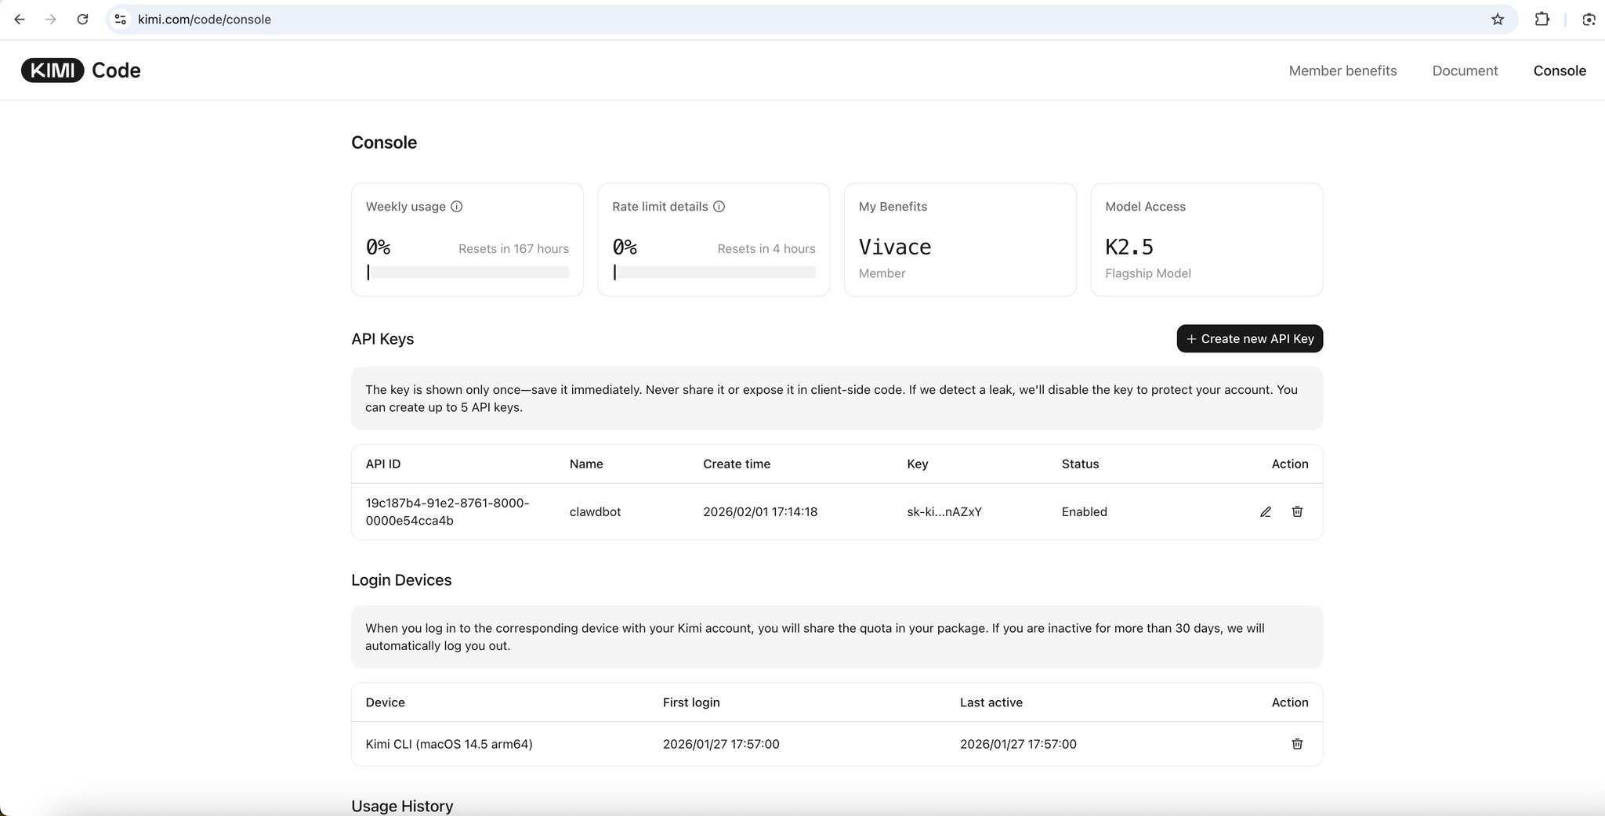Viewport: 1605px width, 816px height.
Task: Click create time 2026/02/01 17:14:18
Action: (x=760, y=511)
